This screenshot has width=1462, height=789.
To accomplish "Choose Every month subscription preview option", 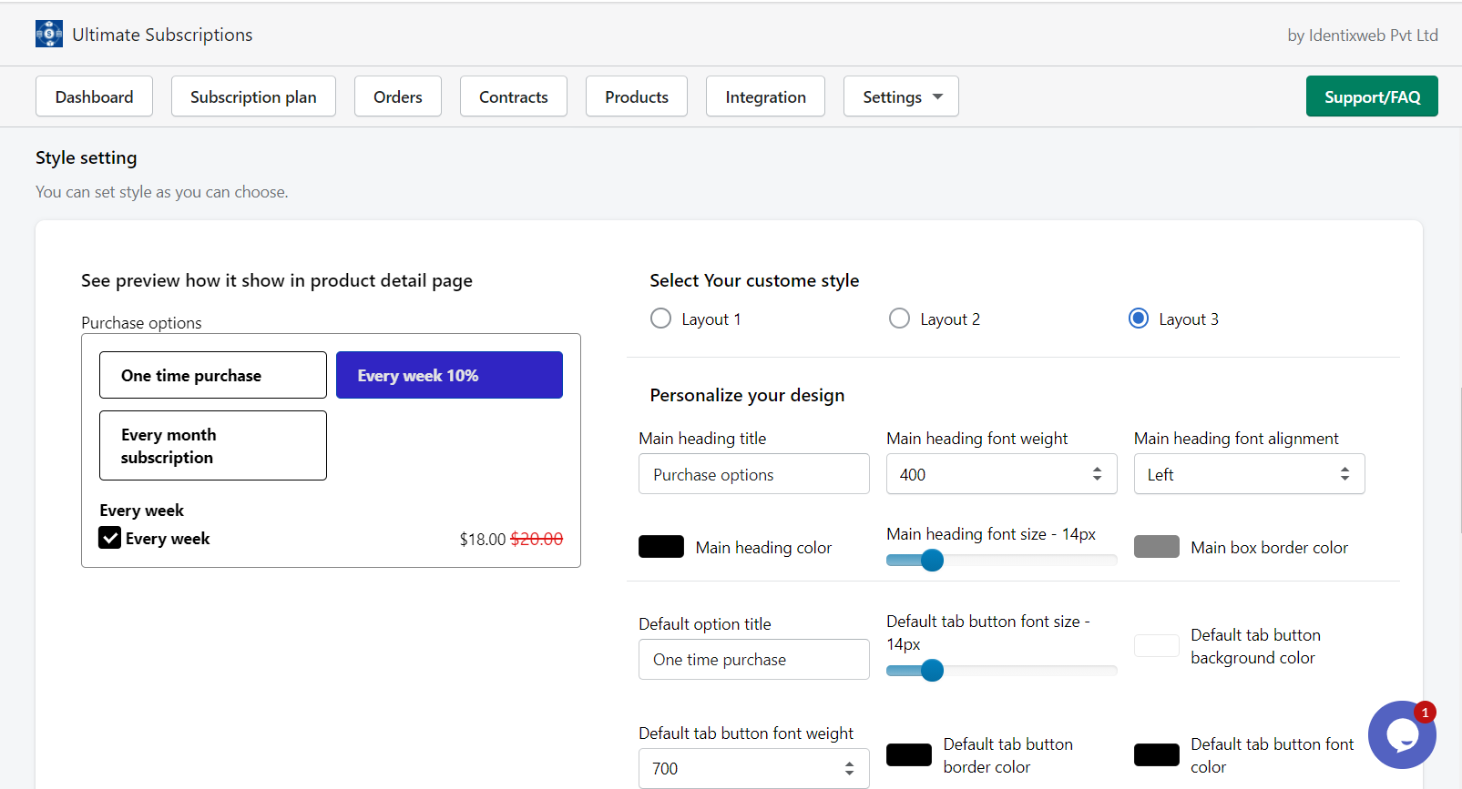I will pos(213,446).
